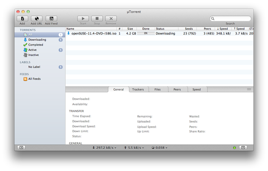Click the Add URL globe icon

coord(36,18)
